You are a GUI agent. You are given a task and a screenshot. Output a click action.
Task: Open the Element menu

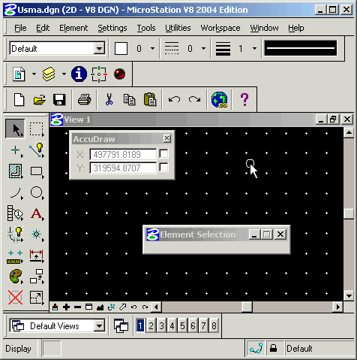tap(73, 28)
